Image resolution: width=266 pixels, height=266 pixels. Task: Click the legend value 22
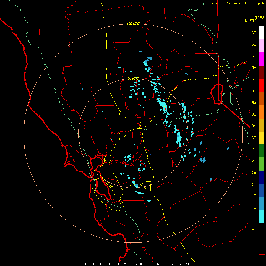(x=254, y=161)
